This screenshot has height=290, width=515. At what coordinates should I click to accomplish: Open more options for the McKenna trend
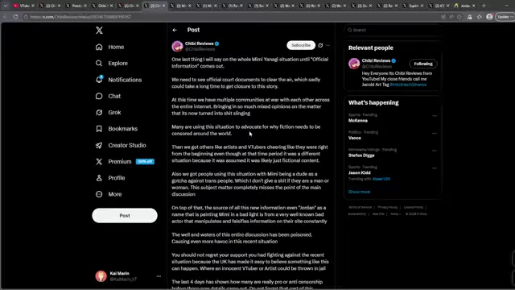point(435,116)
